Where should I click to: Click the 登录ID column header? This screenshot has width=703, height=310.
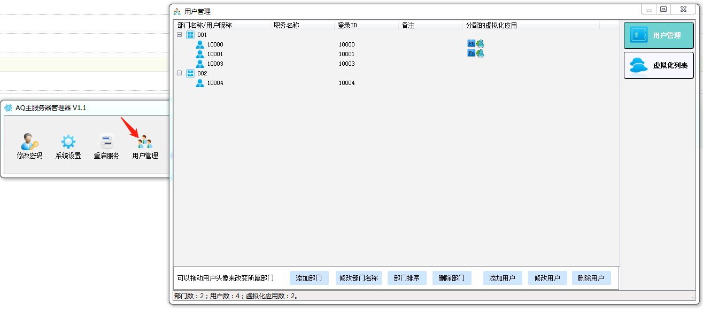[x=347, y=25]
